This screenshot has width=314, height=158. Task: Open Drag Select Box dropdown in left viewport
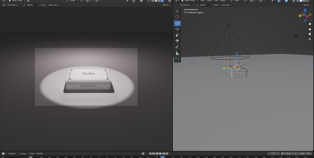pyautogui.click(x=53, y=5)
